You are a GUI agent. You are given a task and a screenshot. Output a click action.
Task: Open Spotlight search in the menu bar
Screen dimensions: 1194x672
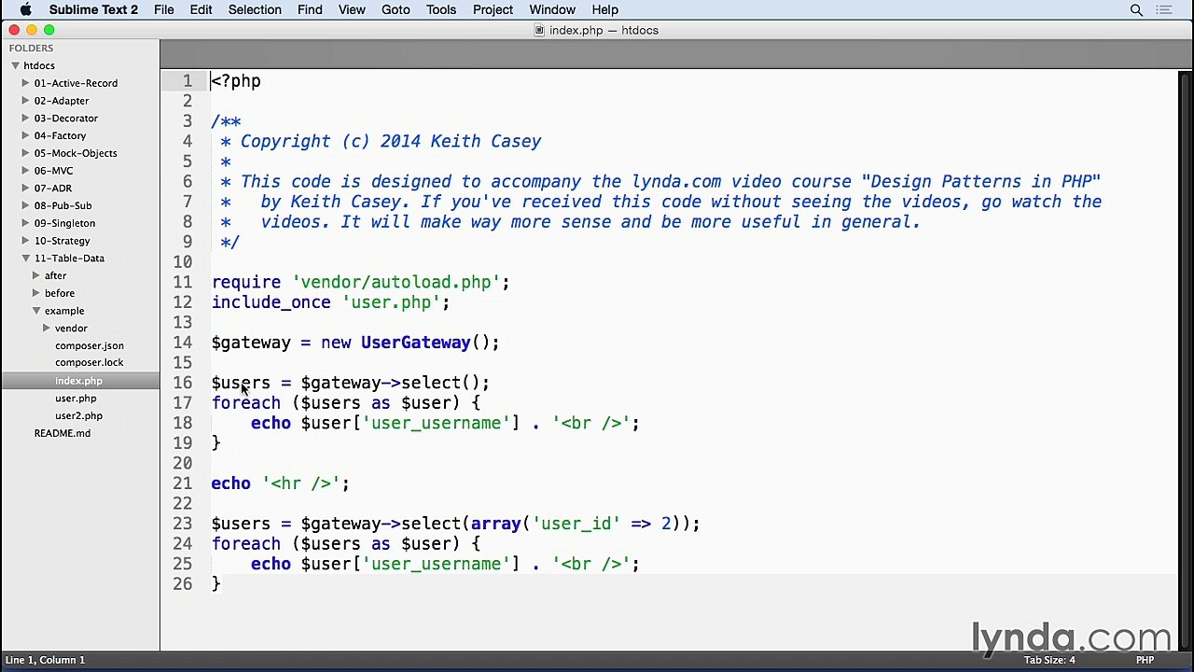(1136, 10)
